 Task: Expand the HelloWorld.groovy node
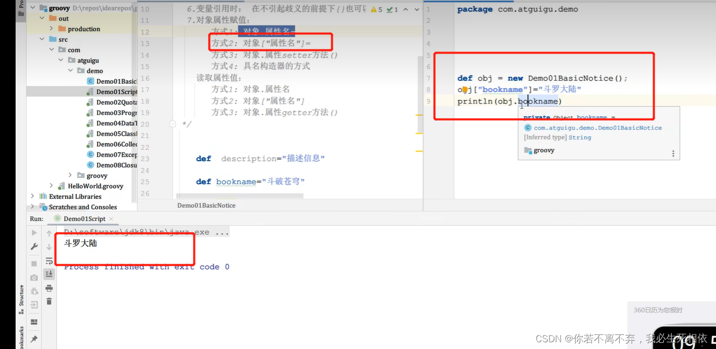(x=51, y=186)
